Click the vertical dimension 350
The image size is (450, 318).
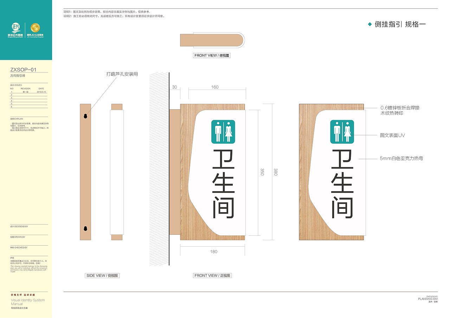[x=262, y=172]
